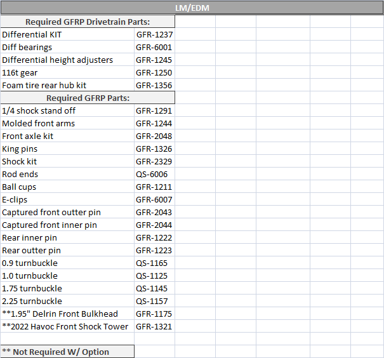Select the Required GFRP Parts heading
This screenshot has height=358, width=384.
(x=88, y=98)
